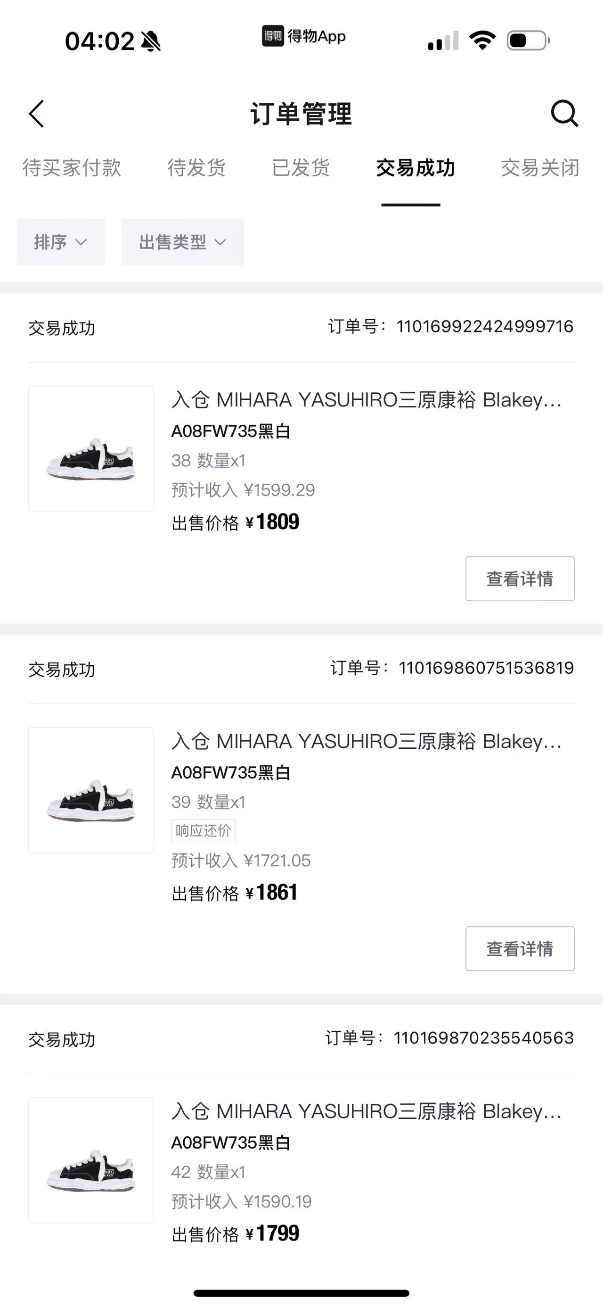Open the shoe thumbnail of the ¥1861 order
The width and height of the screenshot is (603, 1308).
(x=91, y=790)
